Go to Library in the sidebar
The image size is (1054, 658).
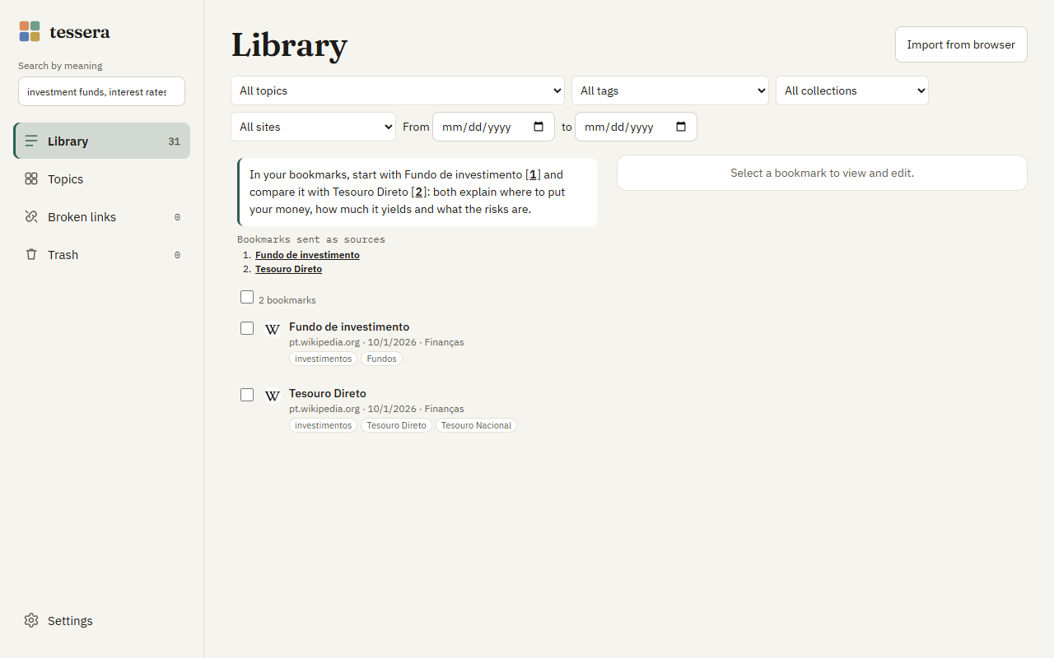point(102,141)
